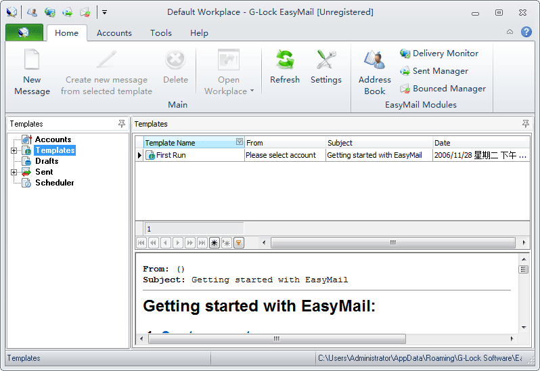Click the preview vertical scrollbar thumb

tap(524, 269)
